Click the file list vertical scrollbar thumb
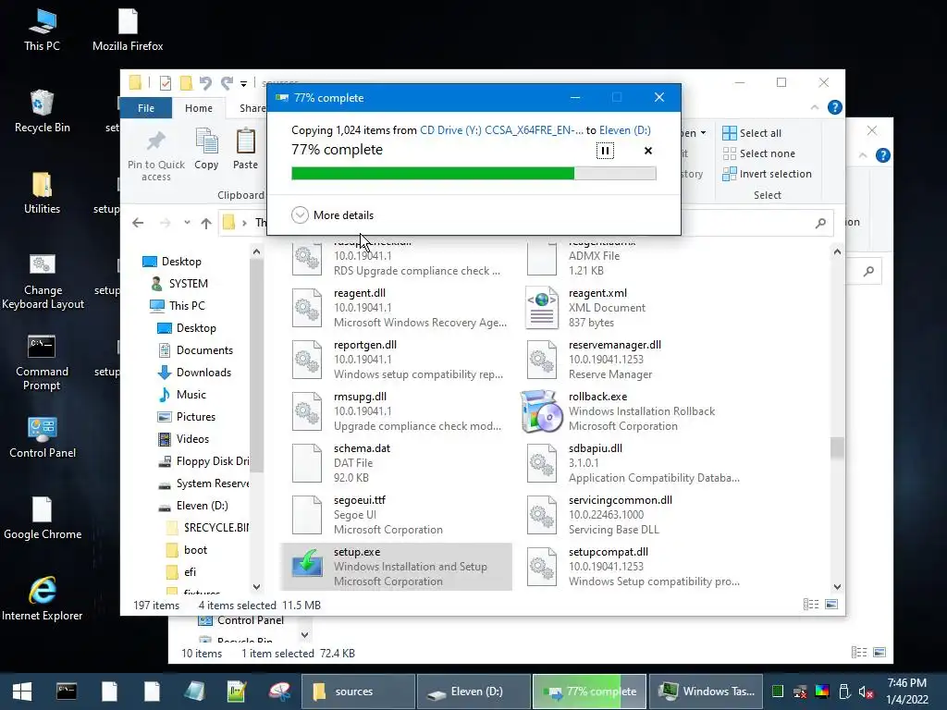Screen dimensions: 947x710 point(837,448)
